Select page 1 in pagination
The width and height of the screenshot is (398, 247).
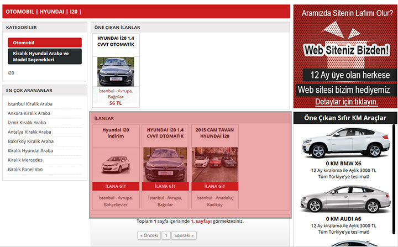click(166, 235)
